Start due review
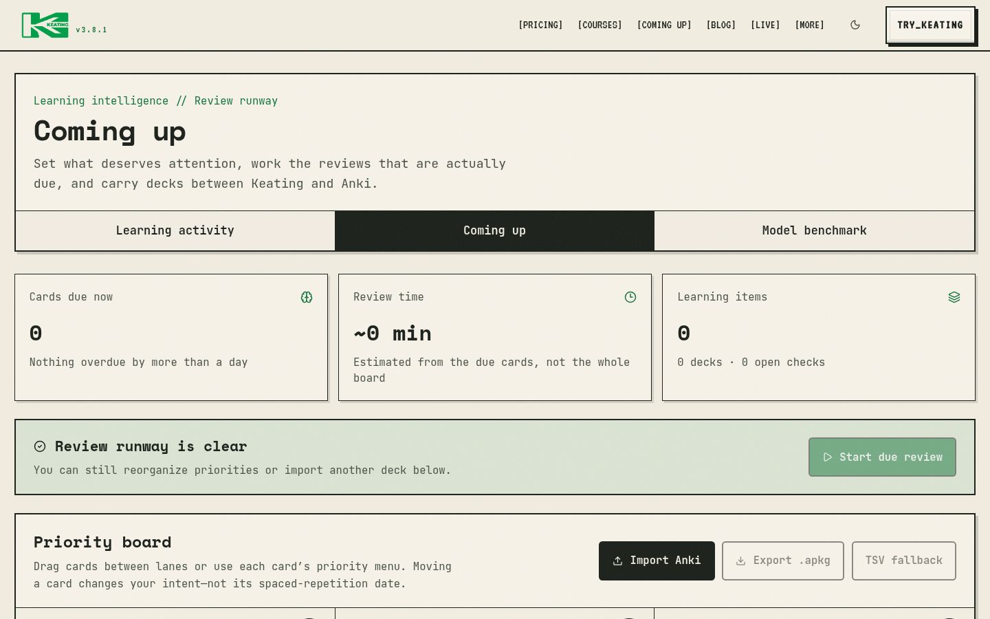990x619 pixels. point(882,457)
